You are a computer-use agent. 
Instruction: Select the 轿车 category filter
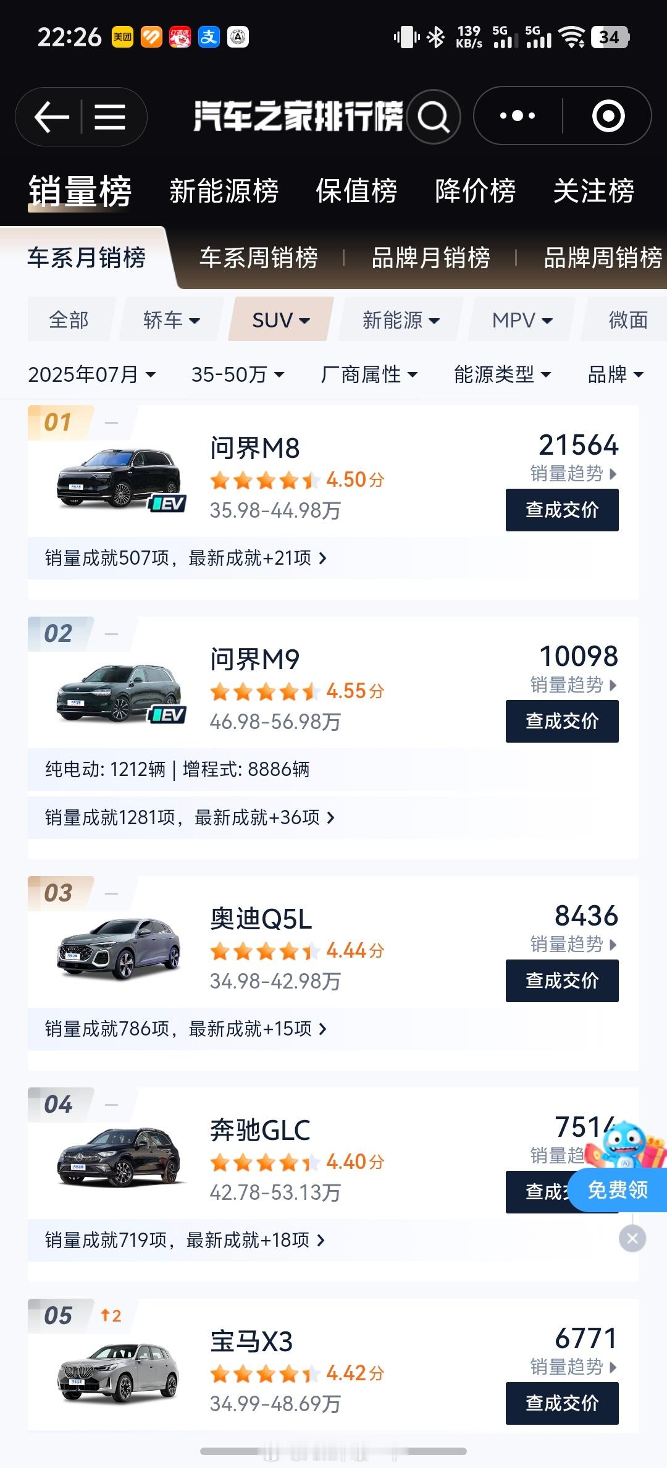(x=172, y=319)
